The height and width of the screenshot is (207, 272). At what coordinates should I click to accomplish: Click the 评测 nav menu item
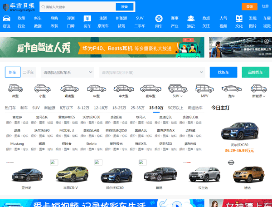pyautogui.click(x=71, y=18)
